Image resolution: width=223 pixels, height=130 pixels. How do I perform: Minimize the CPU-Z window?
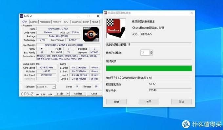pos(79,16)
